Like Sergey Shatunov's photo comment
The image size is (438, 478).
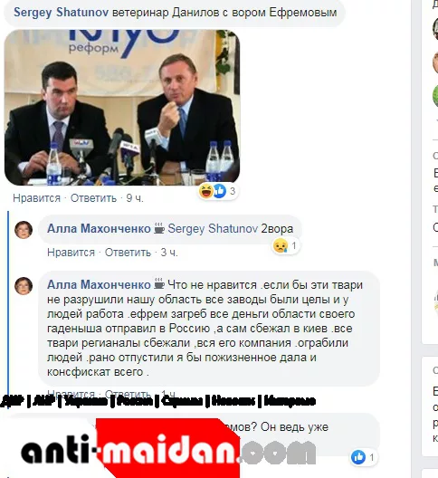[x=36, y=198]
